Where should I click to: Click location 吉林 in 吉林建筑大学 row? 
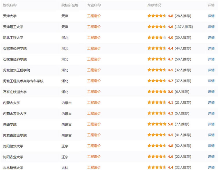[65, 168]
